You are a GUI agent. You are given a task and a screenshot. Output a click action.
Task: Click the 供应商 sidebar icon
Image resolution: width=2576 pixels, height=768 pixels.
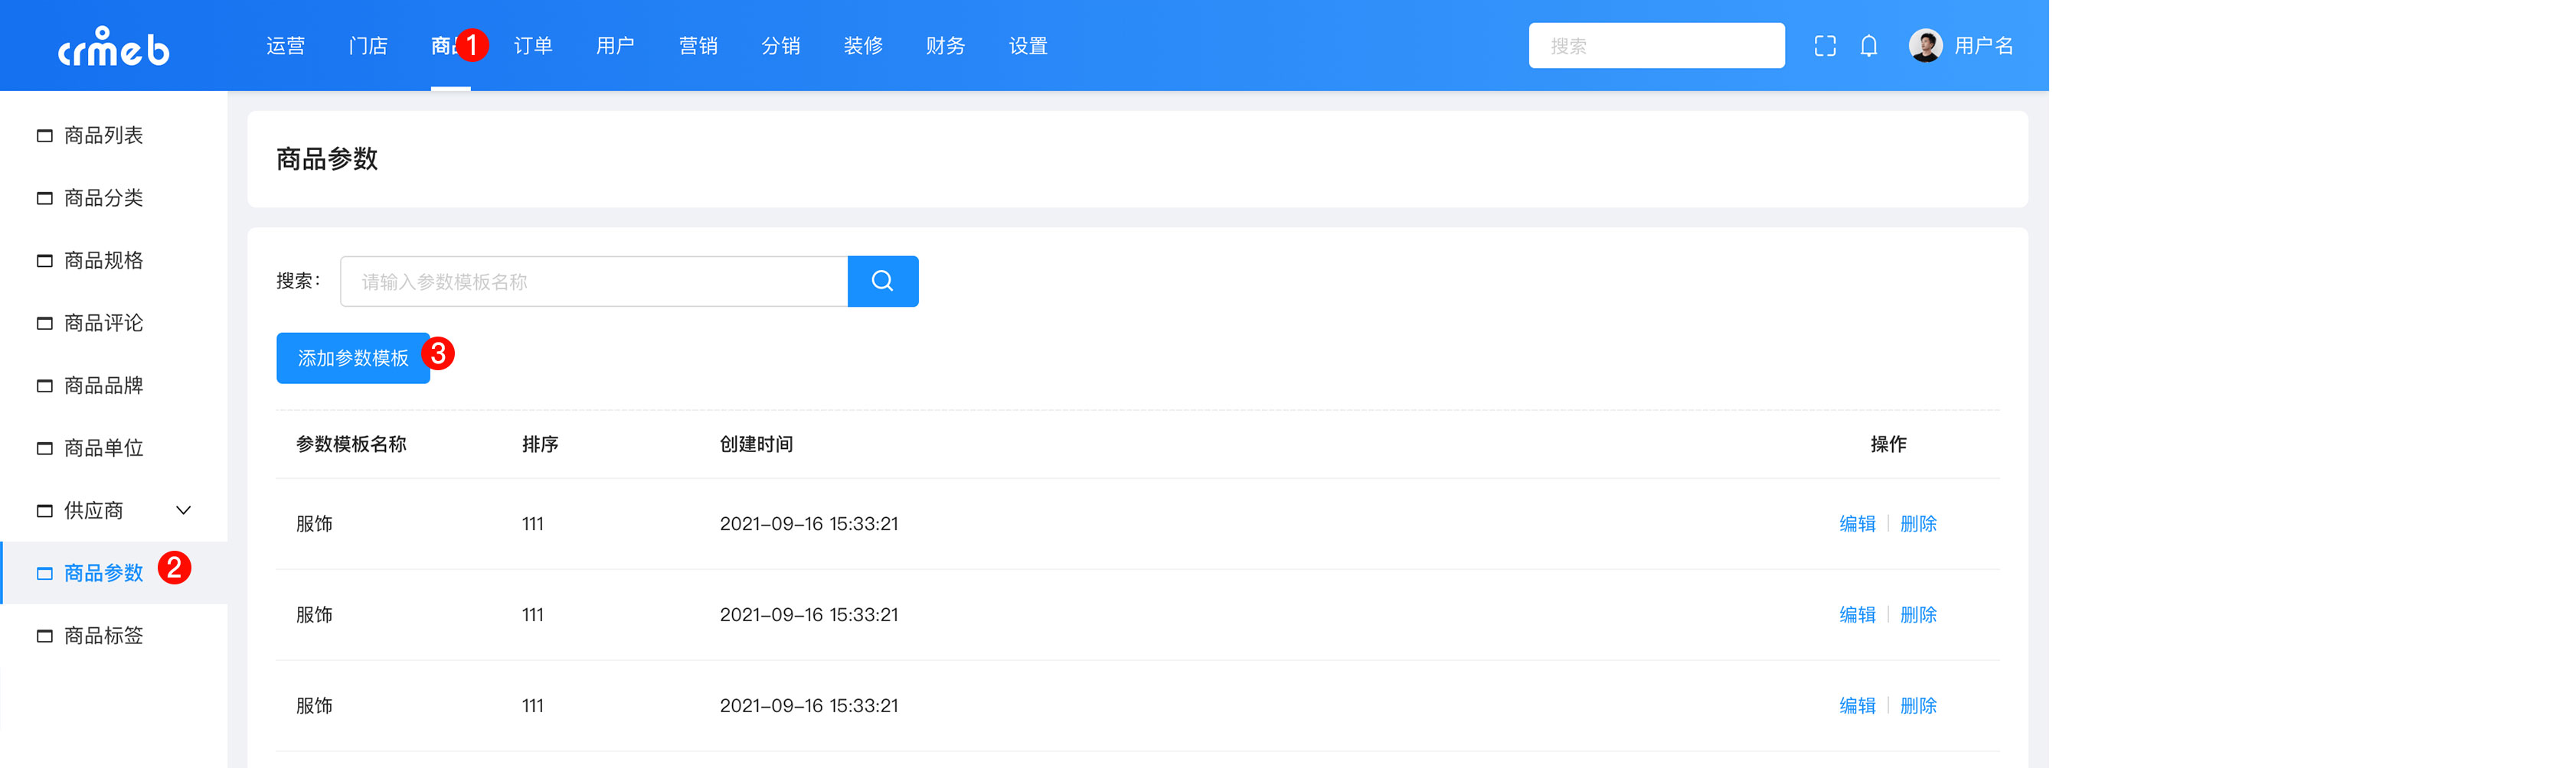[45, 511]
